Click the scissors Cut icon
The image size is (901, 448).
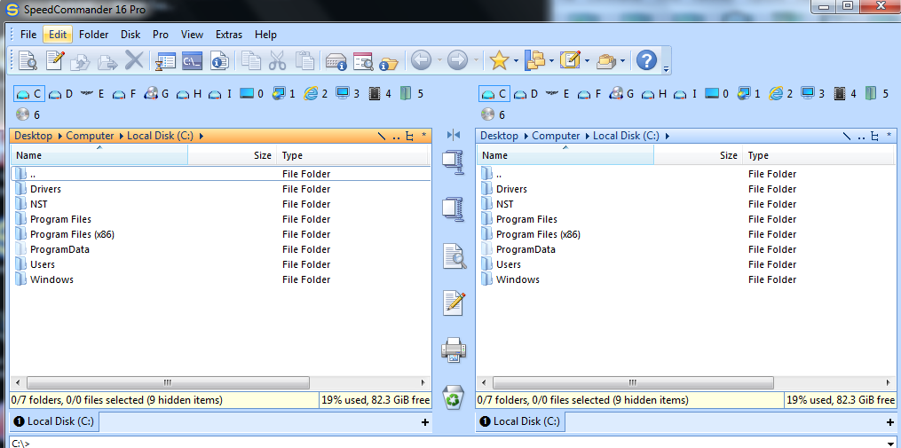click(277, 60)
